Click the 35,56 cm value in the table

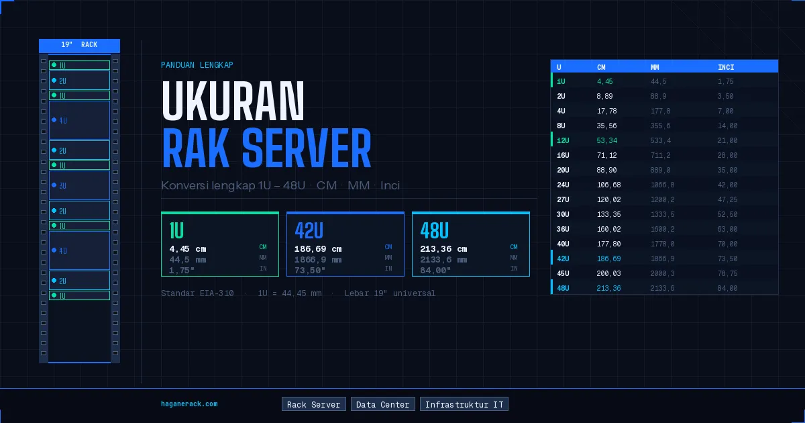(x=606, y=126)
